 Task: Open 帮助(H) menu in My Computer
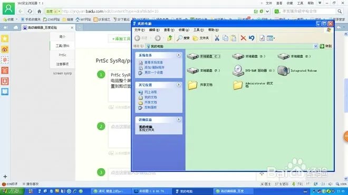(214, 30)
